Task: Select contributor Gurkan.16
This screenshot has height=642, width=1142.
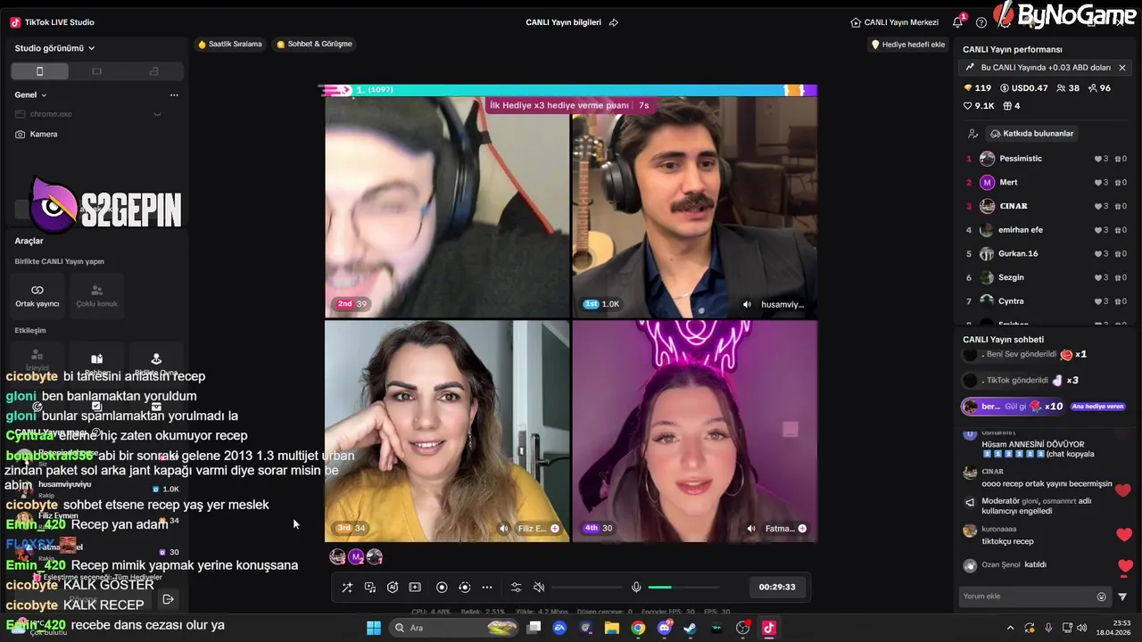Action: coord(1046,253)
